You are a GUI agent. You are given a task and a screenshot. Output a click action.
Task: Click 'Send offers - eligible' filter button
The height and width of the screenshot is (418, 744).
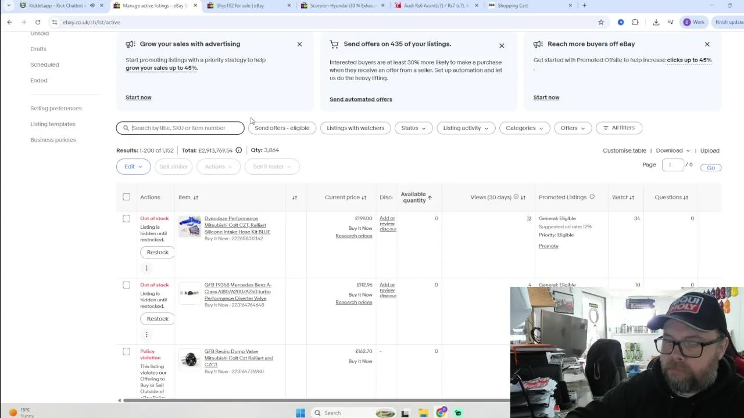pyautogui.click(x=282, y=128)
